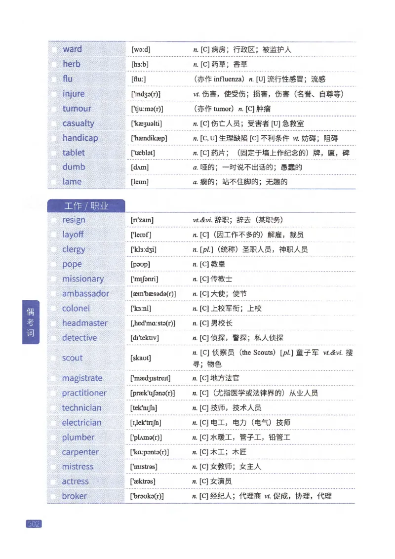Check the box beside "resign"
Screen dimensions: 395x559
[x=54, y=220]
